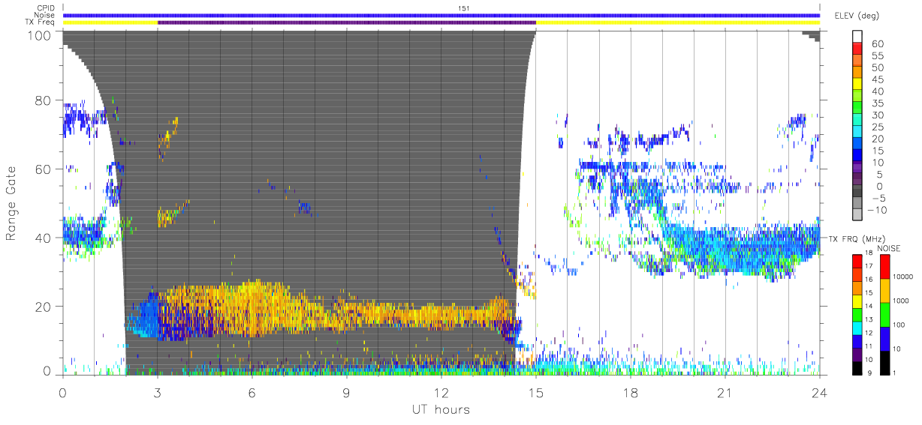Click the '9' label on the TX FRQ scale
The height and width of the screenshot is (425, 922).
pos(869,373)
